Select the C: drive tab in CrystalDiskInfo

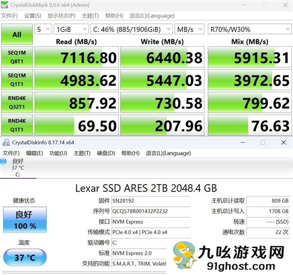18,168
